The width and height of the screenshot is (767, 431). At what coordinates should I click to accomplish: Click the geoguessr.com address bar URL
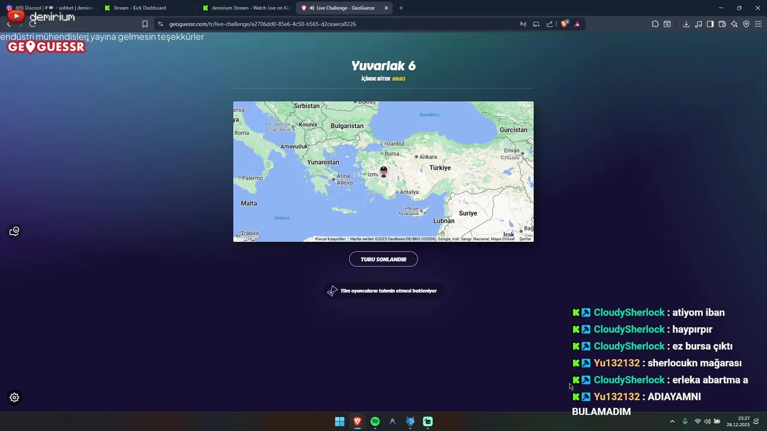coord(262,24)
